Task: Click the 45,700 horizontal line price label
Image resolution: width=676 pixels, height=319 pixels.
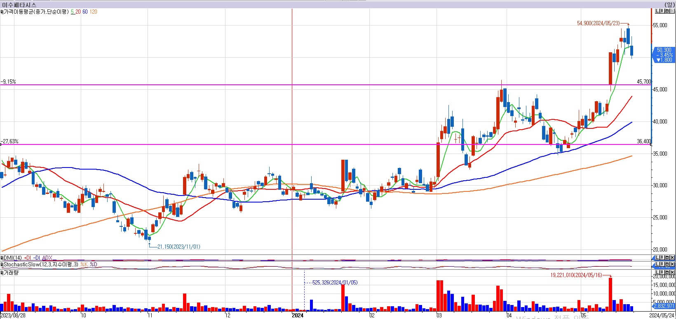Action: tap(644, 82)
